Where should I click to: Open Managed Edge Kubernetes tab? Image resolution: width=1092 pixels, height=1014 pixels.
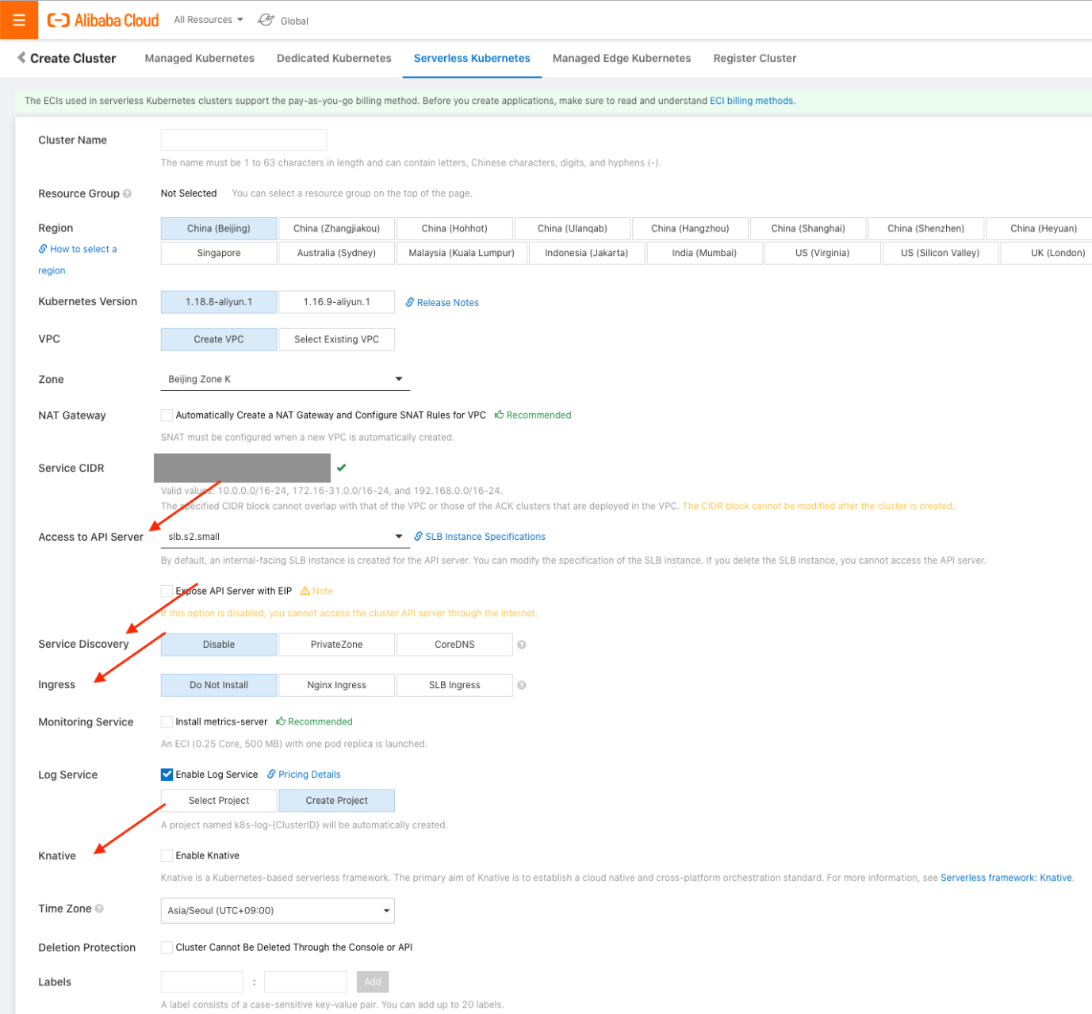pyautogui.click(x=622, y=58)
